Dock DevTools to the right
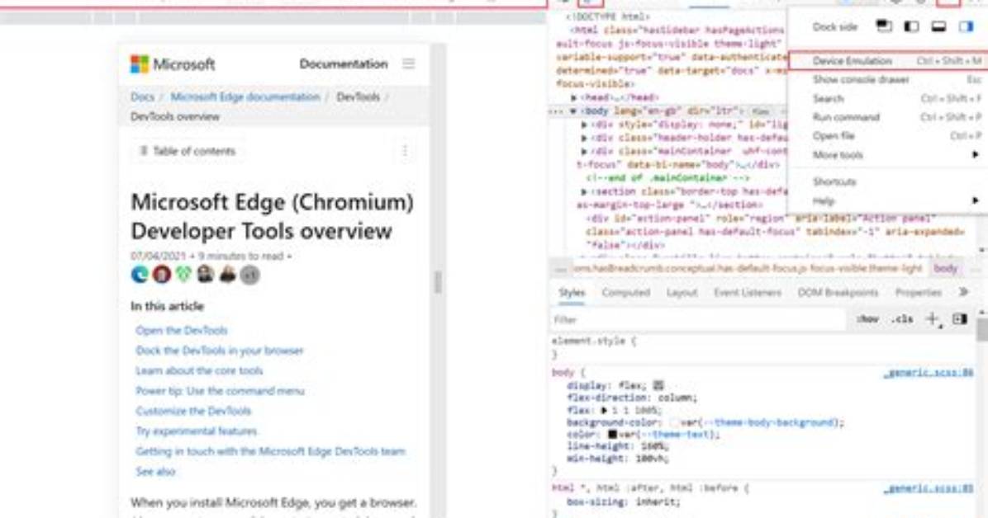Image resolution: width=988 pixels, height=518 pixels. (x=966, y=26)
